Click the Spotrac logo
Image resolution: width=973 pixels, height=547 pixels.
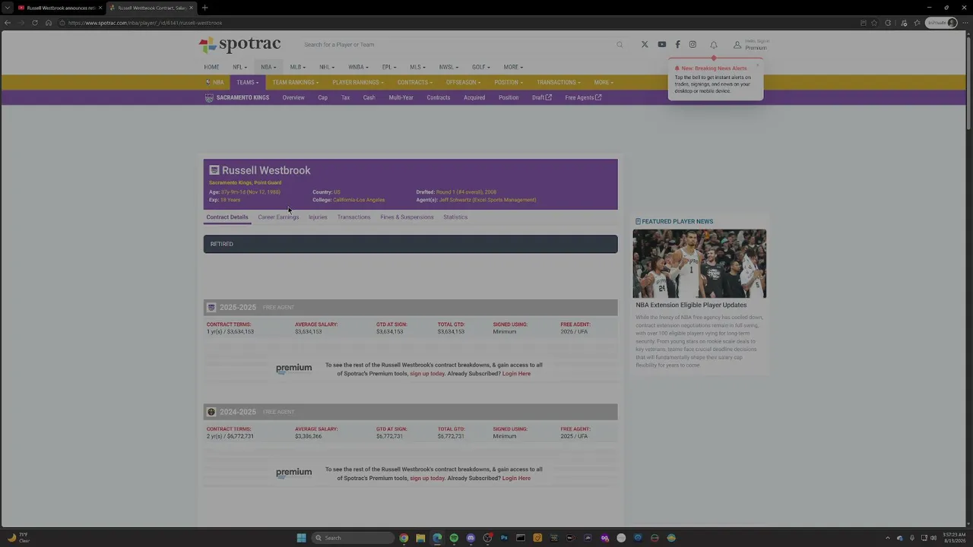[239, 45]
